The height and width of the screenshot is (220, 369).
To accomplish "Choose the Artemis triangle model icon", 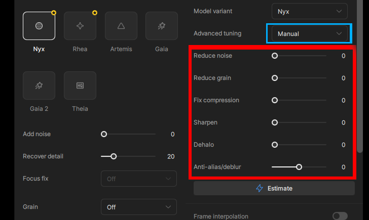I will [x=121, y=26].
